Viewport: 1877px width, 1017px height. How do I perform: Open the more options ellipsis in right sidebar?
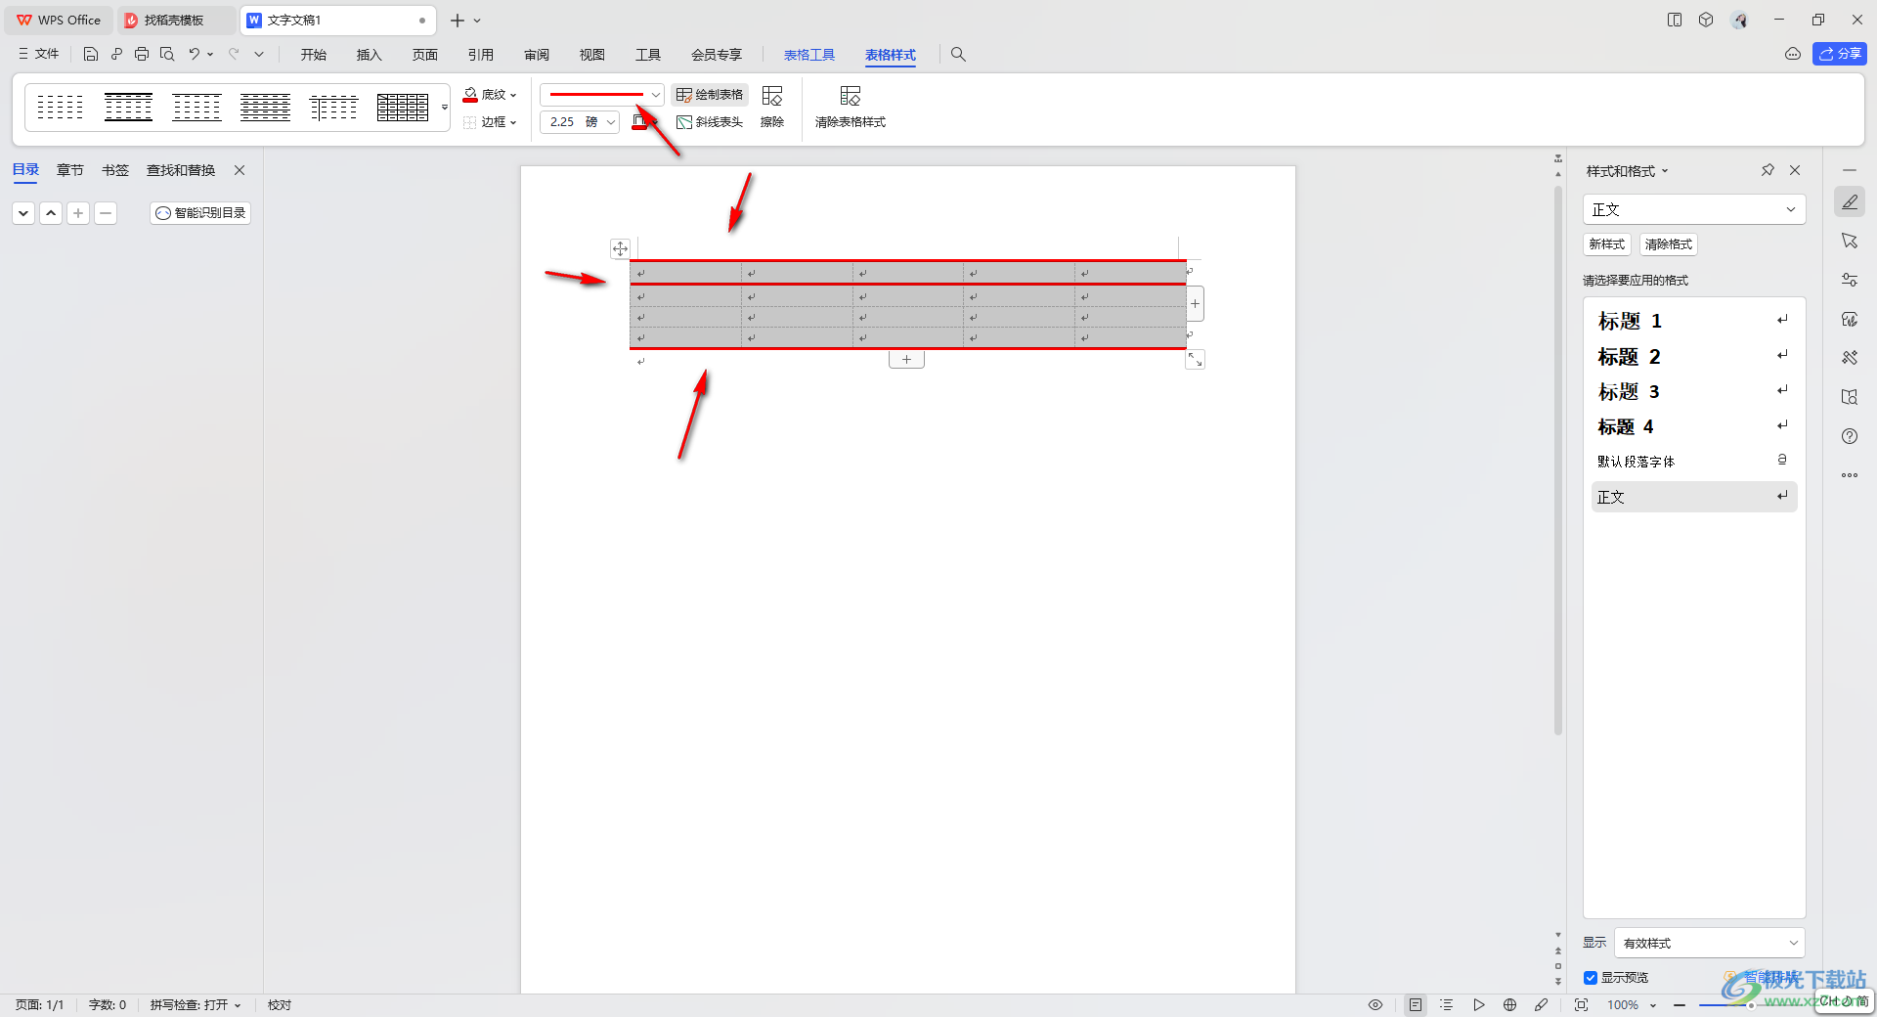[1850, 475]
